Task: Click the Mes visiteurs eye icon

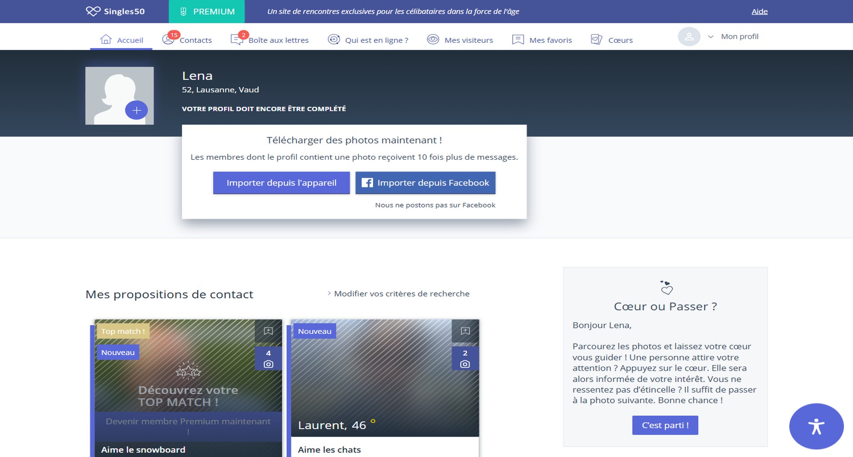Action: [x=433, y=40]
